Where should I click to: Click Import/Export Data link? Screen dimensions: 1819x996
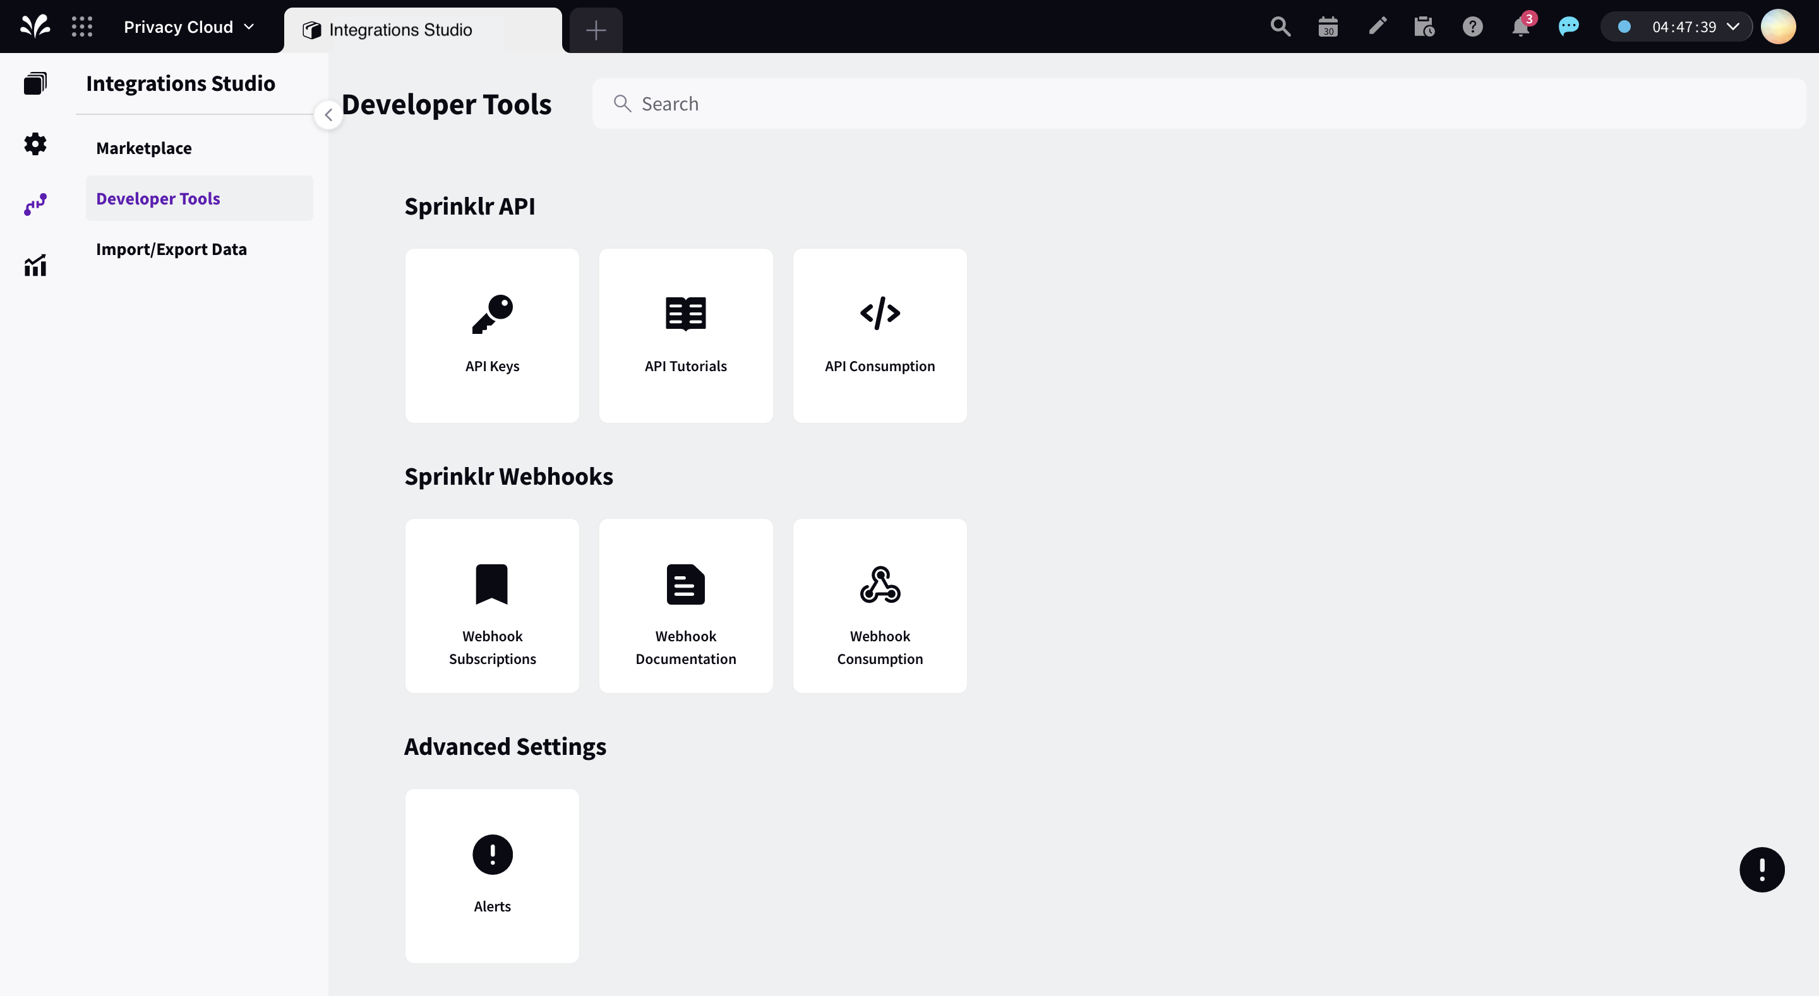click(171, 248)
